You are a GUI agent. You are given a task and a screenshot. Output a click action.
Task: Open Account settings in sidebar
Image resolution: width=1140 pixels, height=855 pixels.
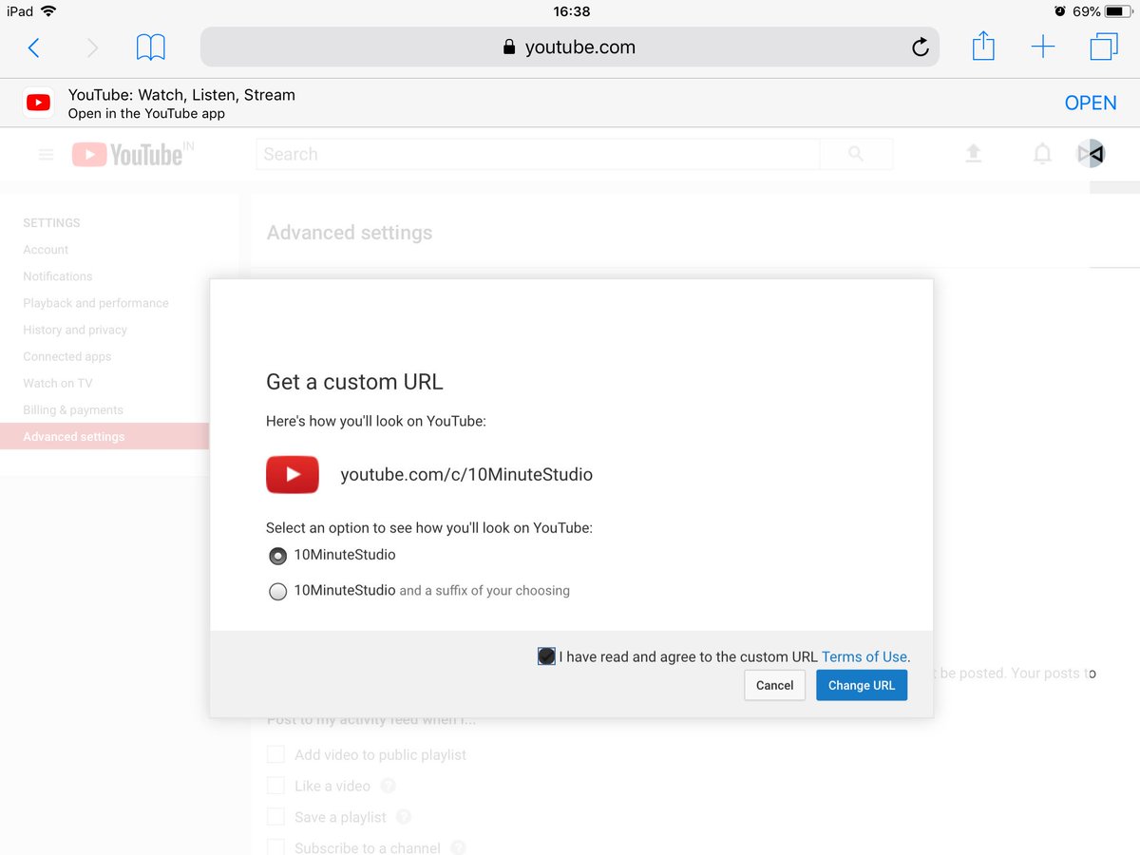click(x=46, y=250)
